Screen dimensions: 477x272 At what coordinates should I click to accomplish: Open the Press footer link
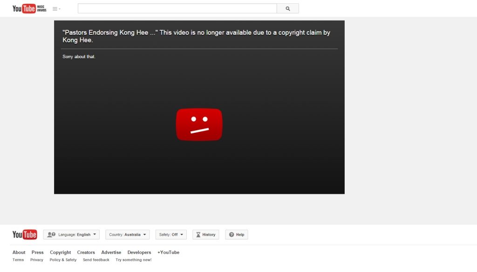point(37,252)
